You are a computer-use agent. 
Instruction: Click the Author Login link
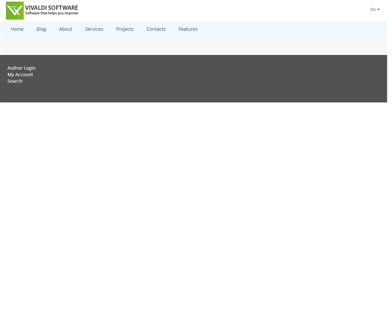(x=22, y=68)
